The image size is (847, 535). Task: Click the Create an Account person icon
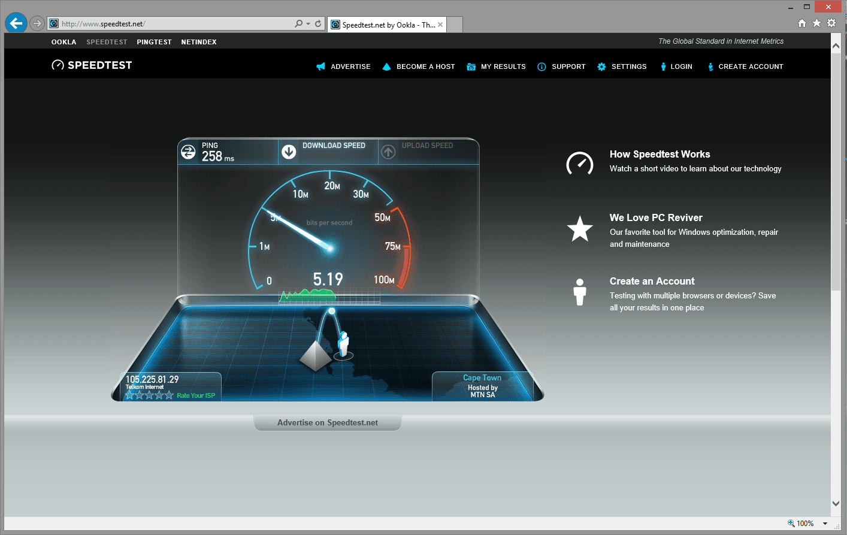coord(580,292)
